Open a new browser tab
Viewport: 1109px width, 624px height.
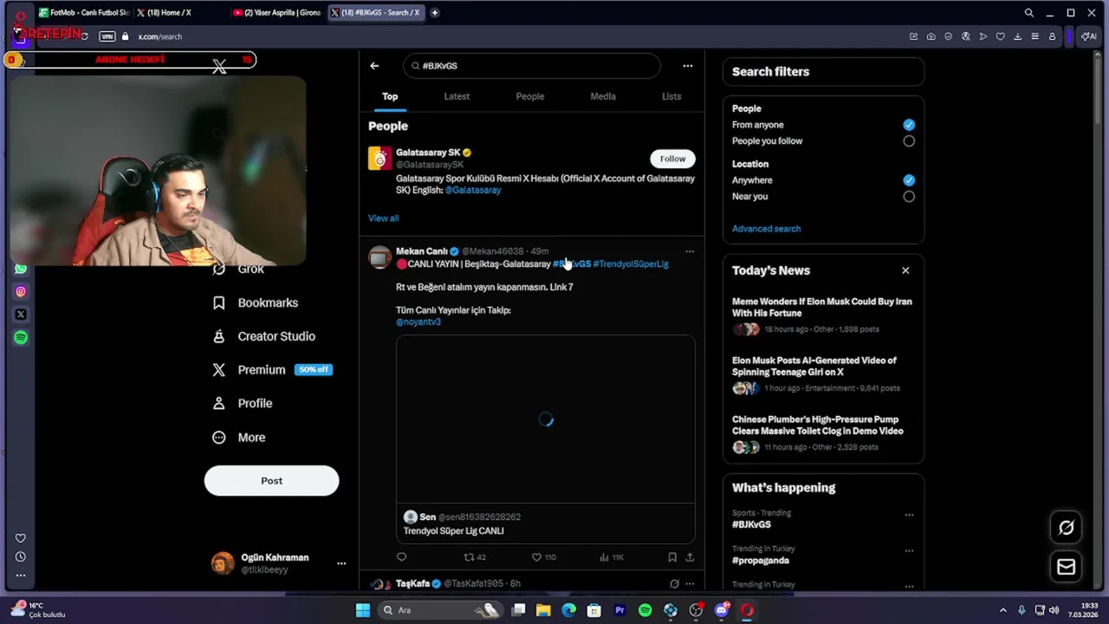click(435, 13)
